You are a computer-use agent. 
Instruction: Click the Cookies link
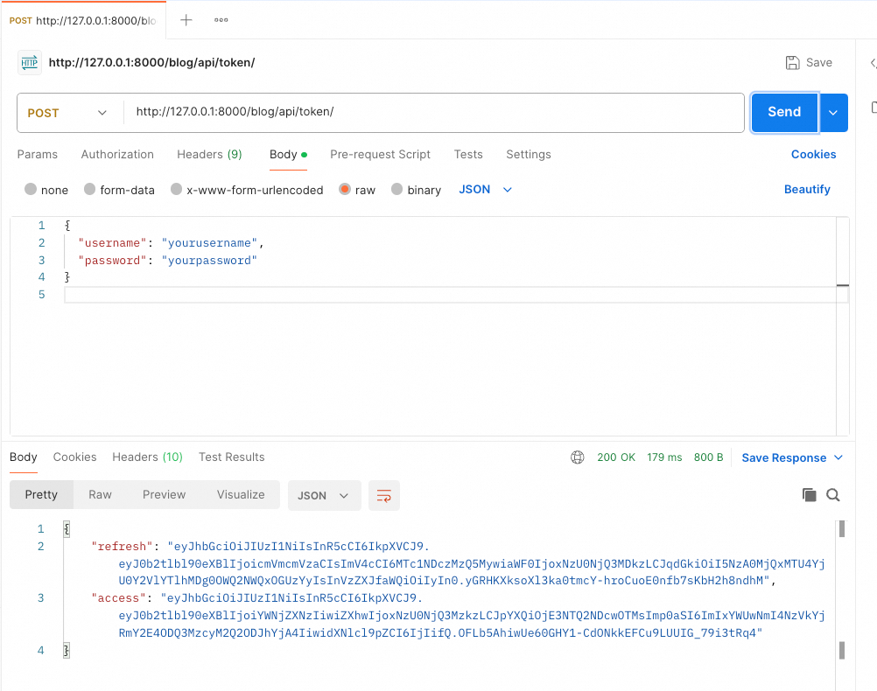(813, 154)
